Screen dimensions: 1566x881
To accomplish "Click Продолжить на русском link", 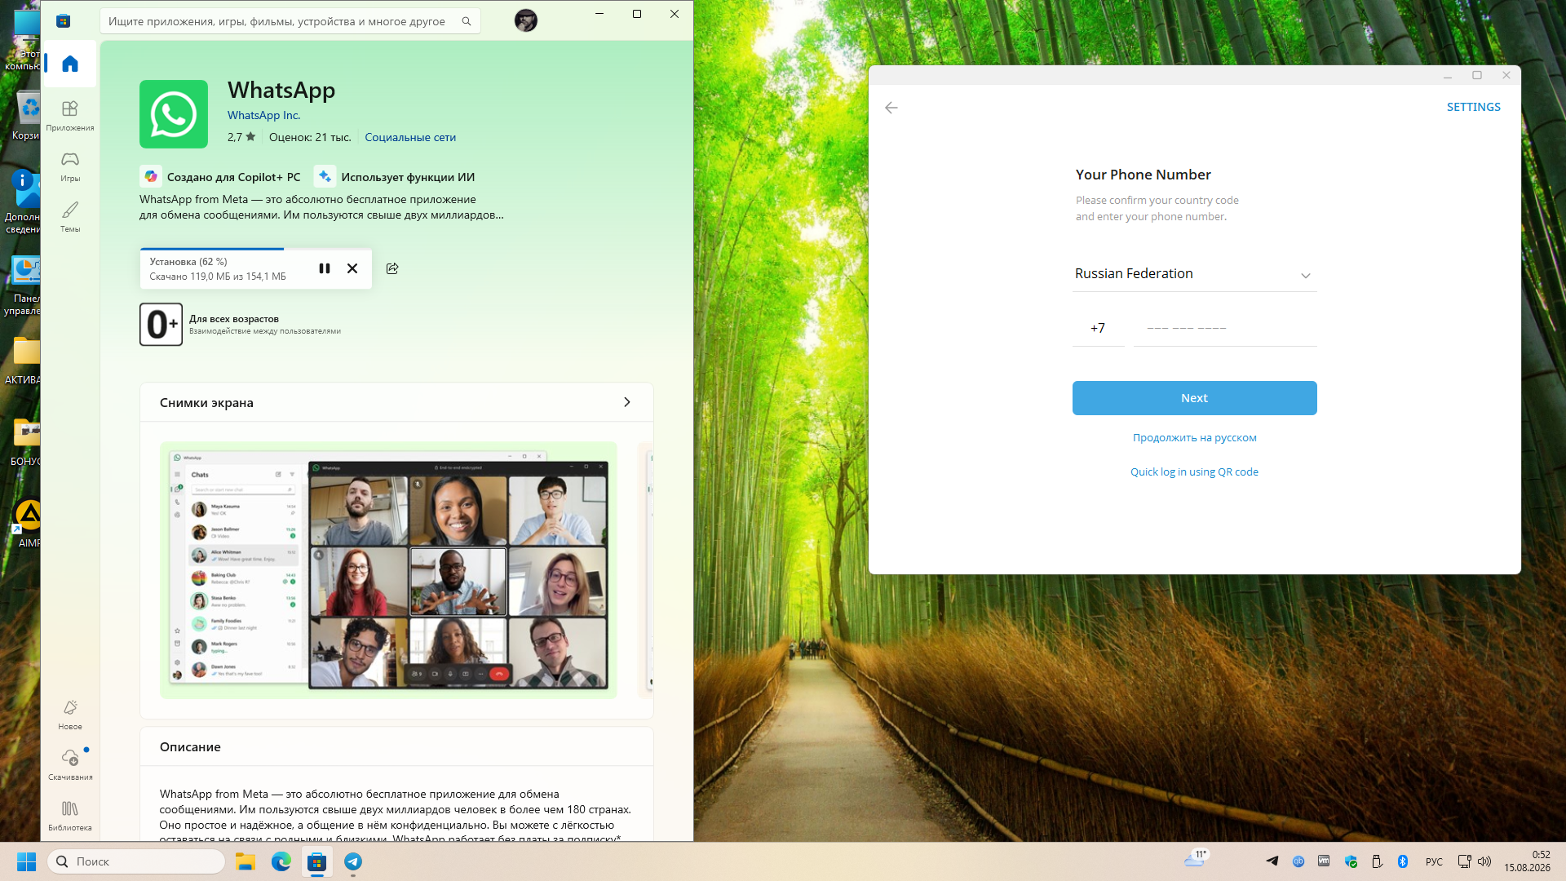I will pos(1194,438).
